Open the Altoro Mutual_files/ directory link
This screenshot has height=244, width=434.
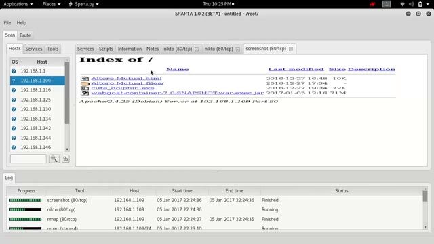127,83
